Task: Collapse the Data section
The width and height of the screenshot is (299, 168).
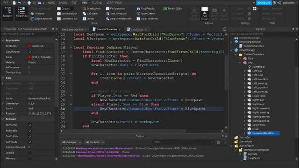Action: tap(3, 78)
